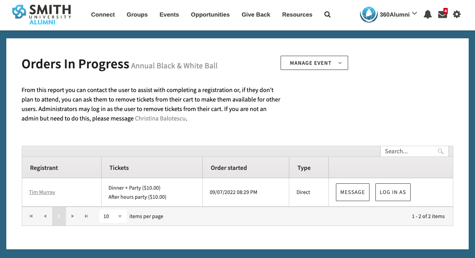Jump to the last page using pagination arrow

86,216
